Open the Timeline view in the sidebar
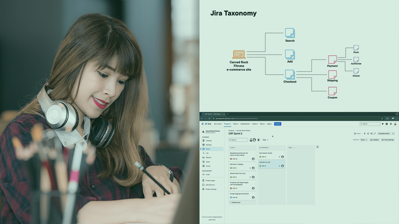Screen dimensions: 399x224 coord(209,141)
